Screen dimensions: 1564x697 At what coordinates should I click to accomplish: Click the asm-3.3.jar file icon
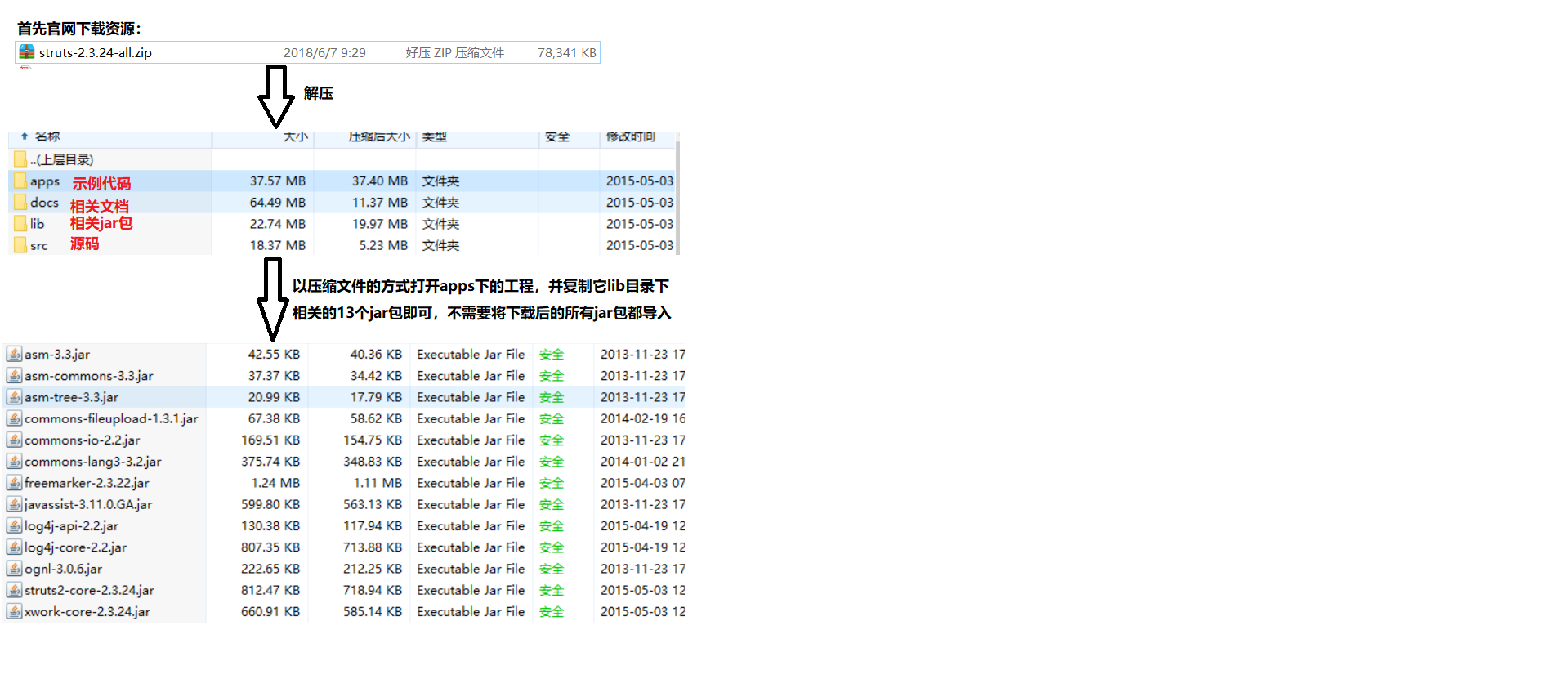[x=15, y=354]
